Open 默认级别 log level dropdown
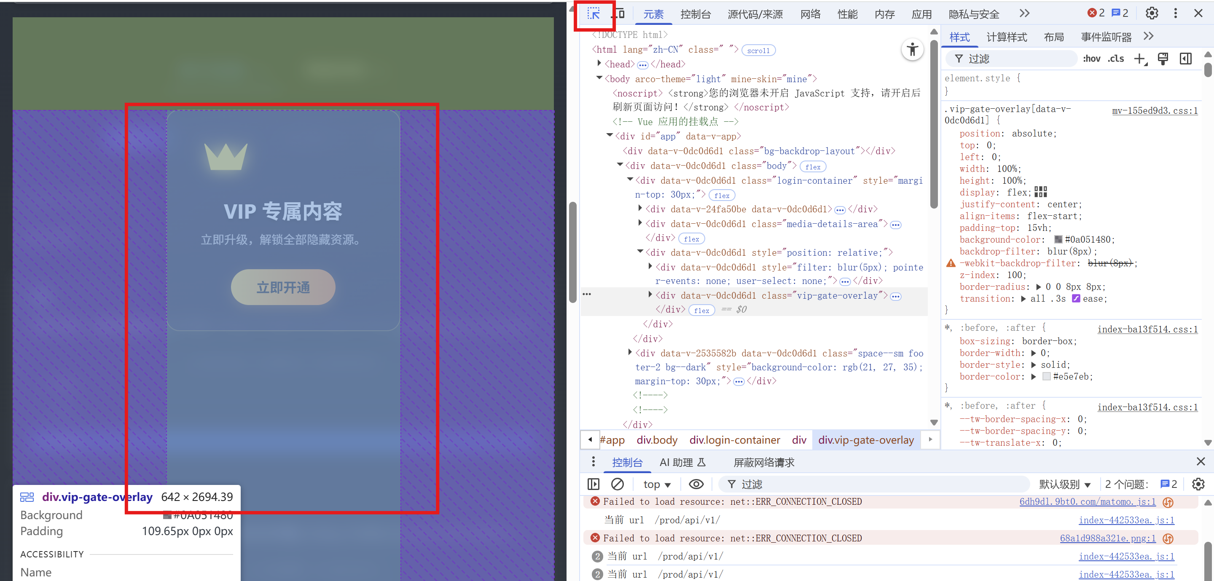1214x581 pixels. [x=1065, y=485]
